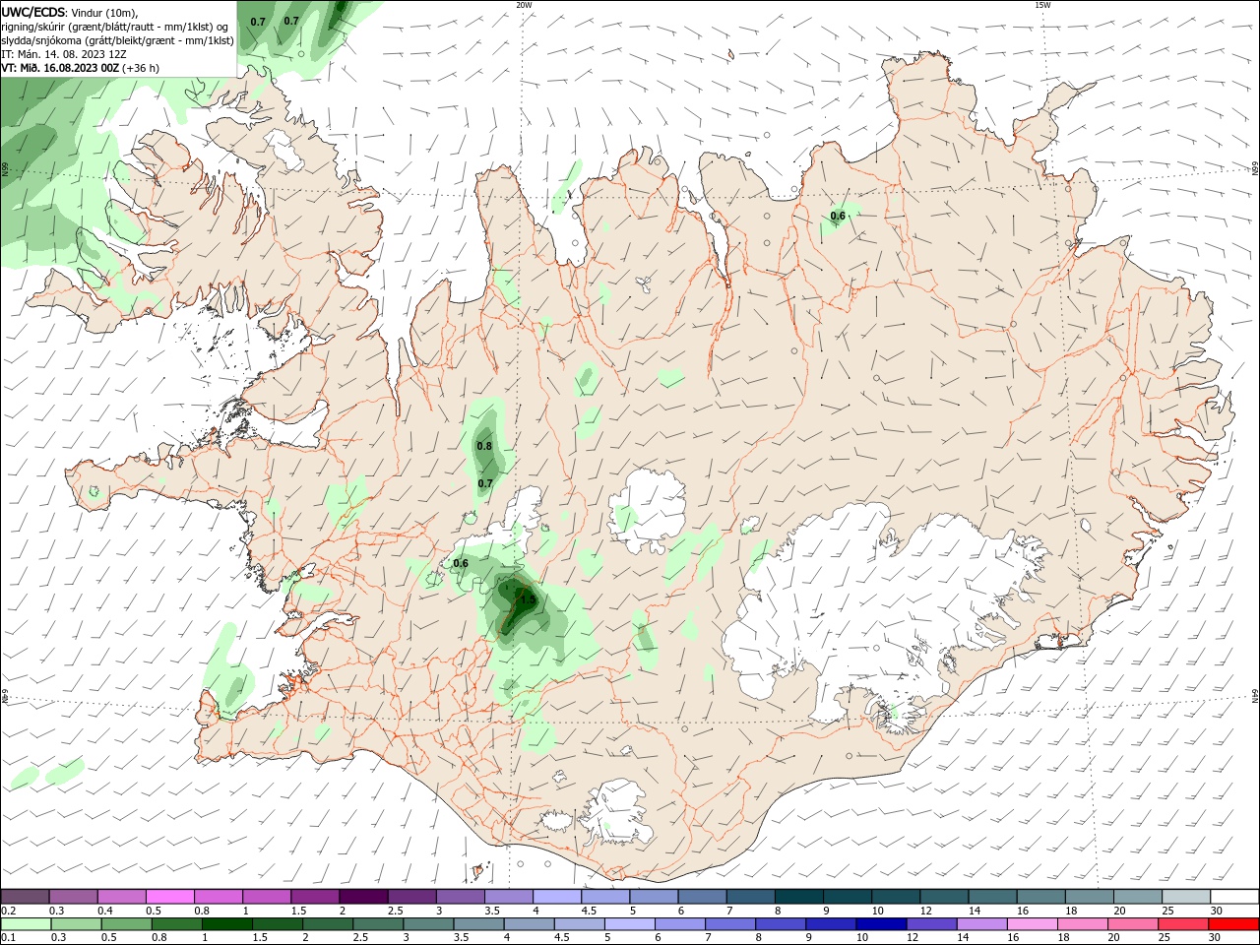Click the 15W longitude label
The width and height of the screenshot is (1260, 945).
[1042, 5]
